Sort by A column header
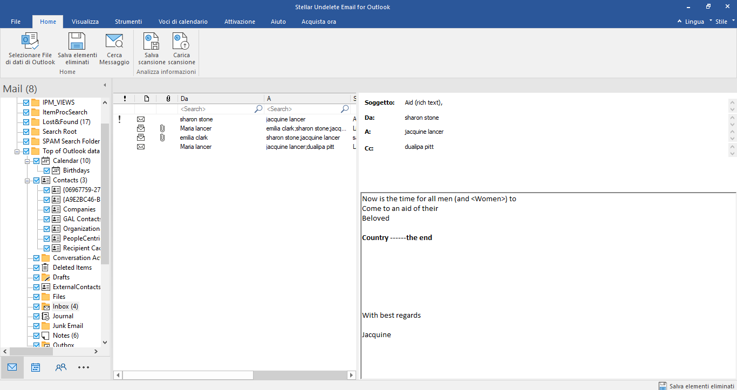 pyautogui.click(x=307, y=99)
